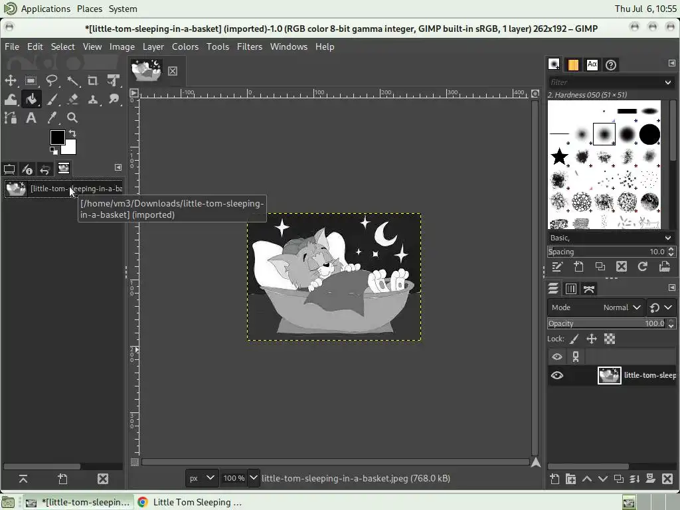This screenshot has width=680, height=510.
Task: Click the white background color swatch
Action: [x=70, y=149]
